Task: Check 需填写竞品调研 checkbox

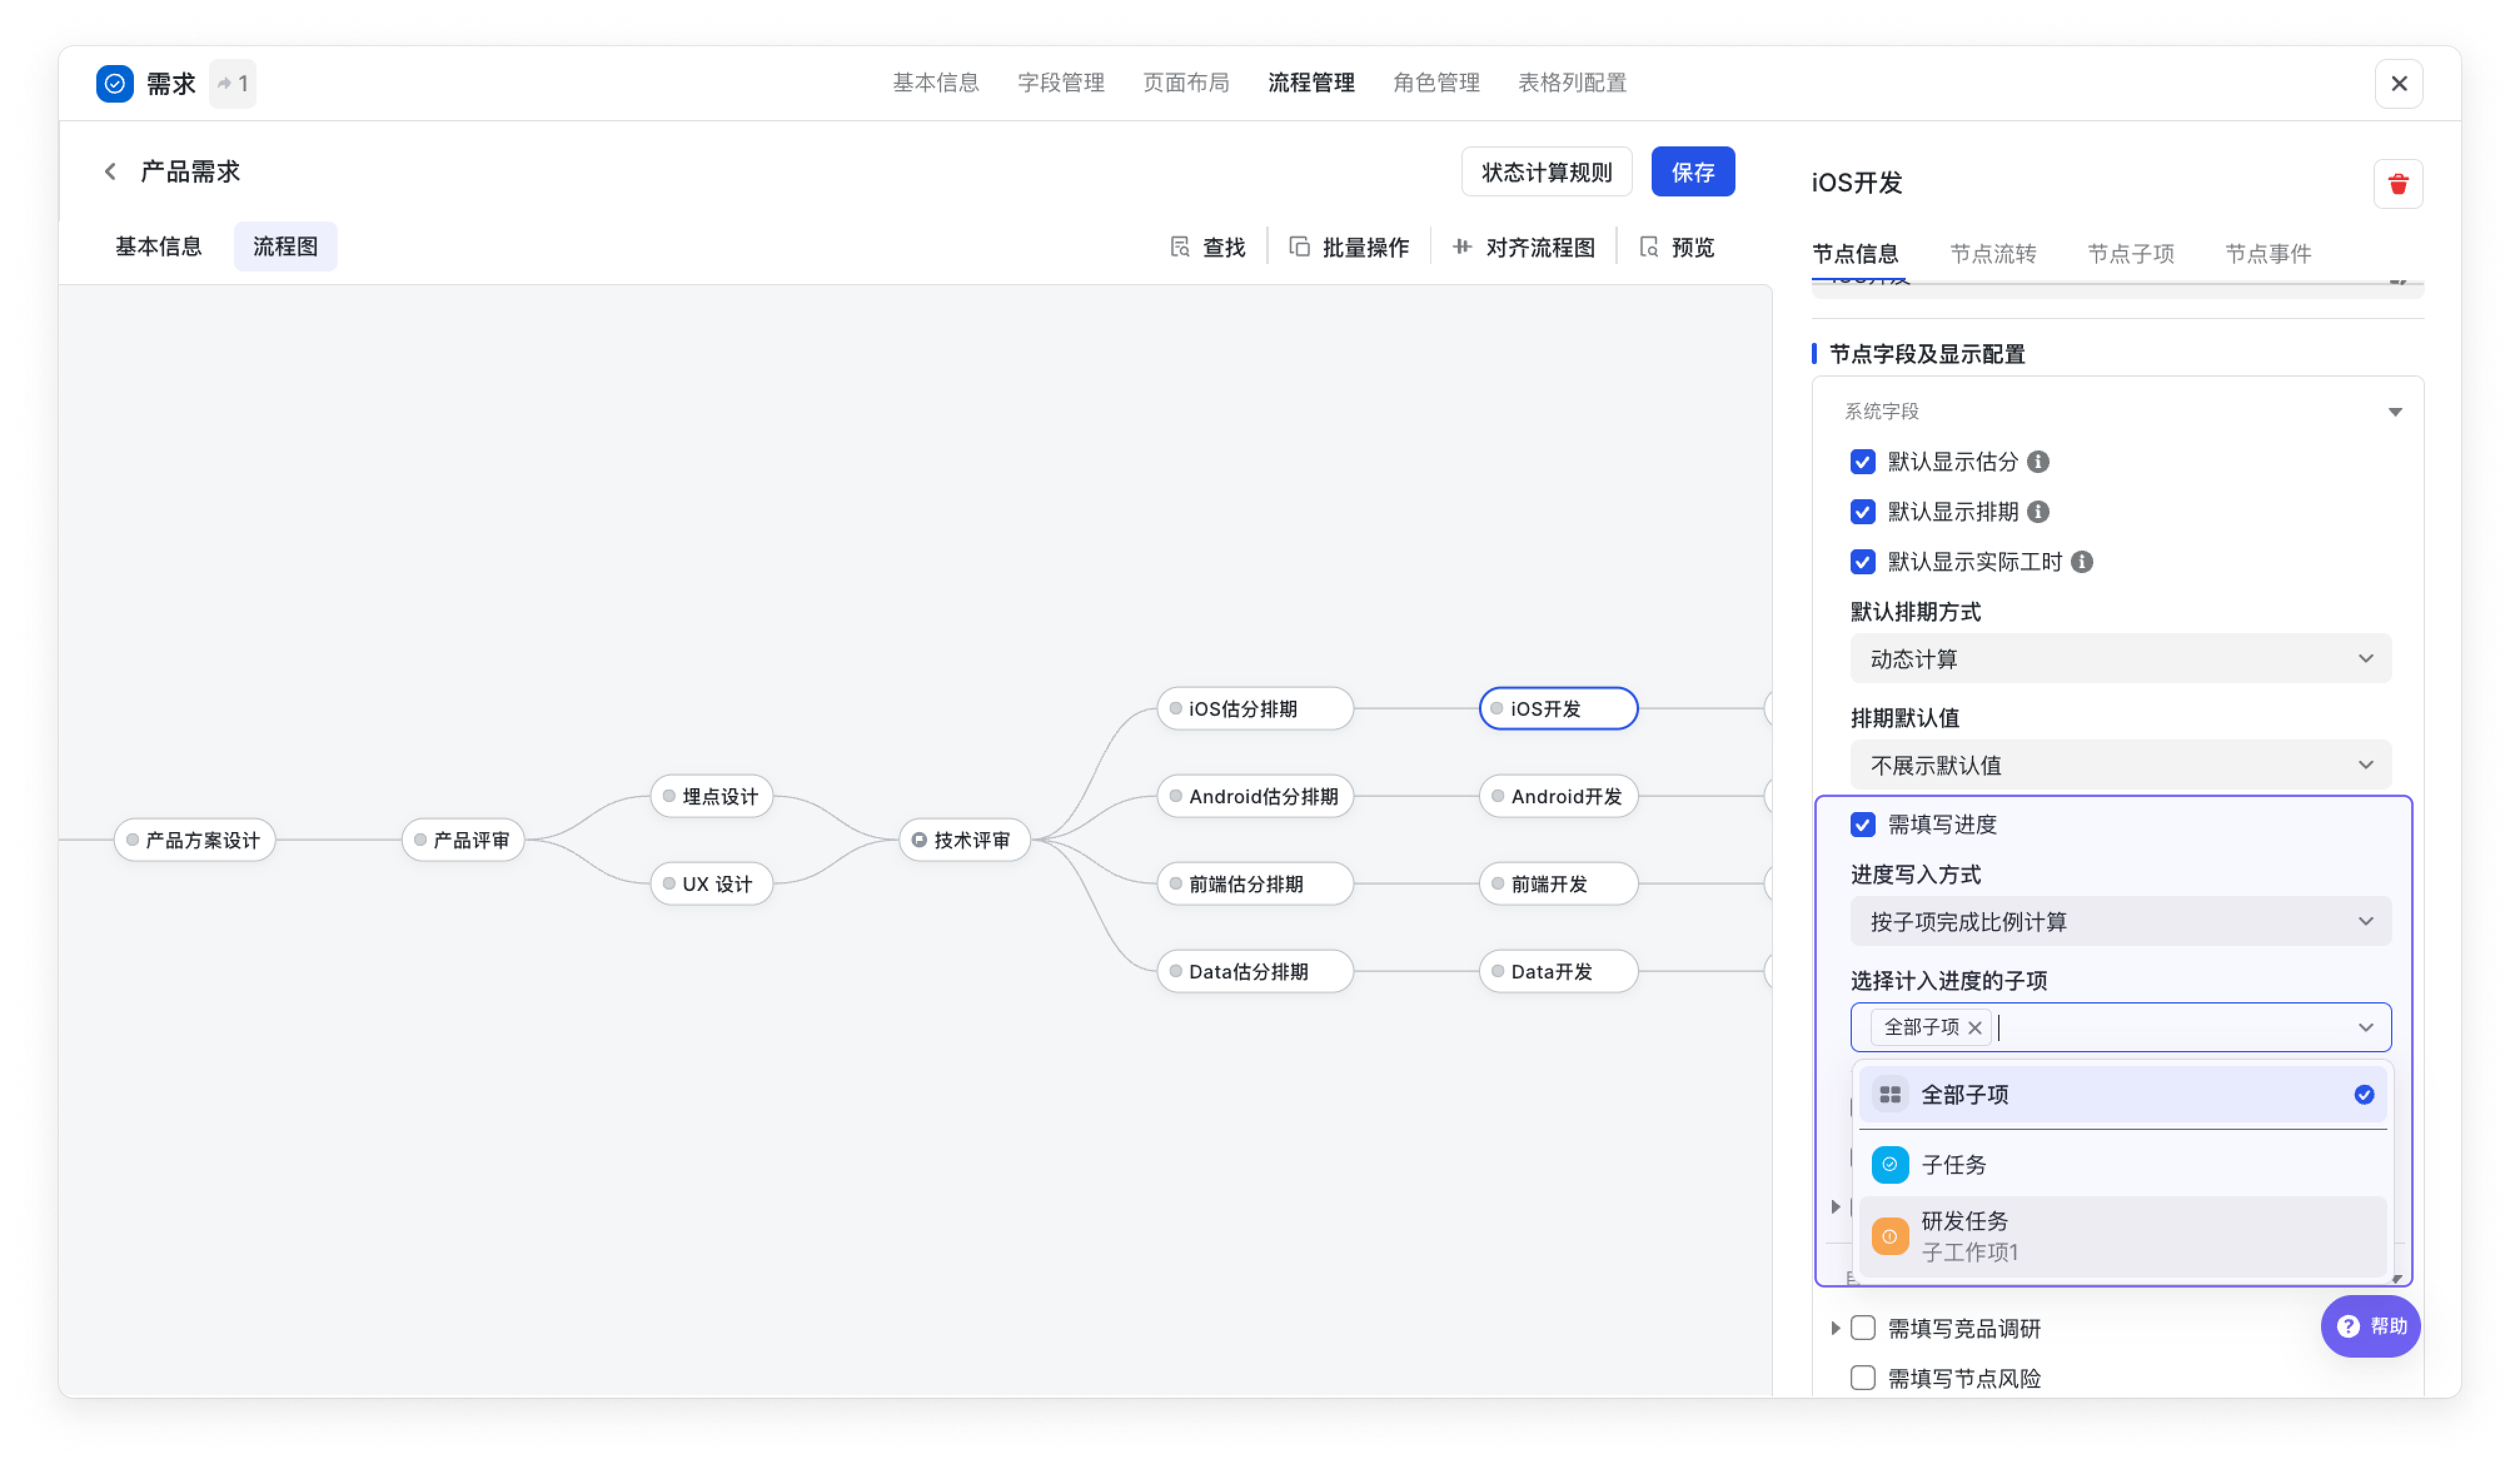Action: [1862, 1328]
